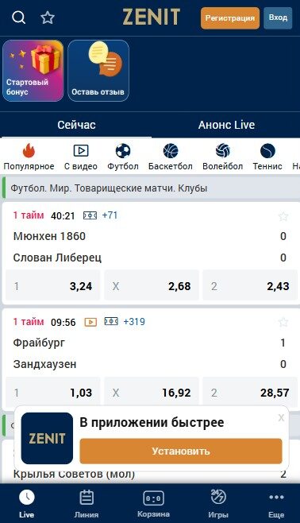Play video stream for Фрайбург match
This screenshot has height=523, width=300.
[x=90, y=322]
